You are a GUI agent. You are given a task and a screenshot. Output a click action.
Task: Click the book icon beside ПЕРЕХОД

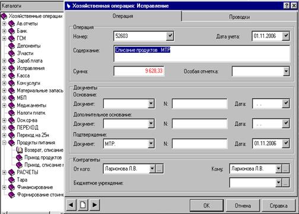coord(11,128)
